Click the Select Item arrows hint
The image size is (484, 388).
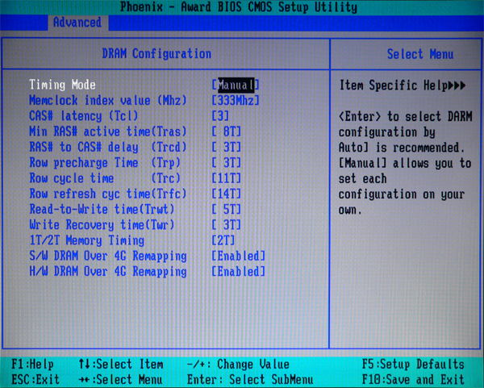tap(121, 365)
